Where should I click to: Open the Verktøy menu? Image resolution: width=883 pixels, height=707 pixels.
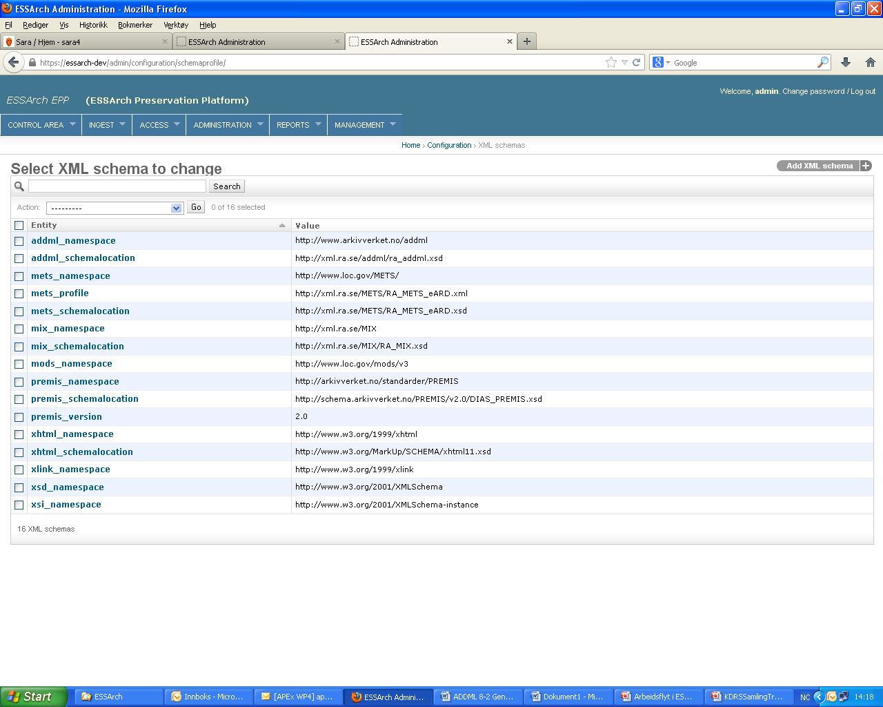[176, 25]
